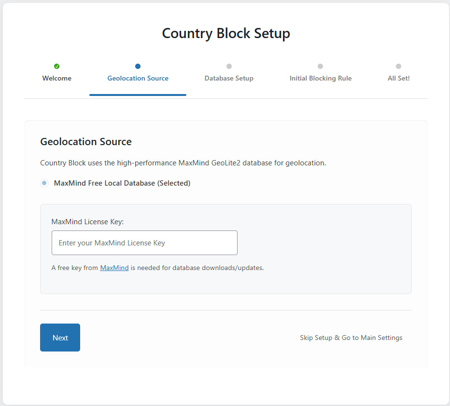Screen dimensions: 450x406
Task: Switch to the All Set! step label
Action: pos(398,78)
